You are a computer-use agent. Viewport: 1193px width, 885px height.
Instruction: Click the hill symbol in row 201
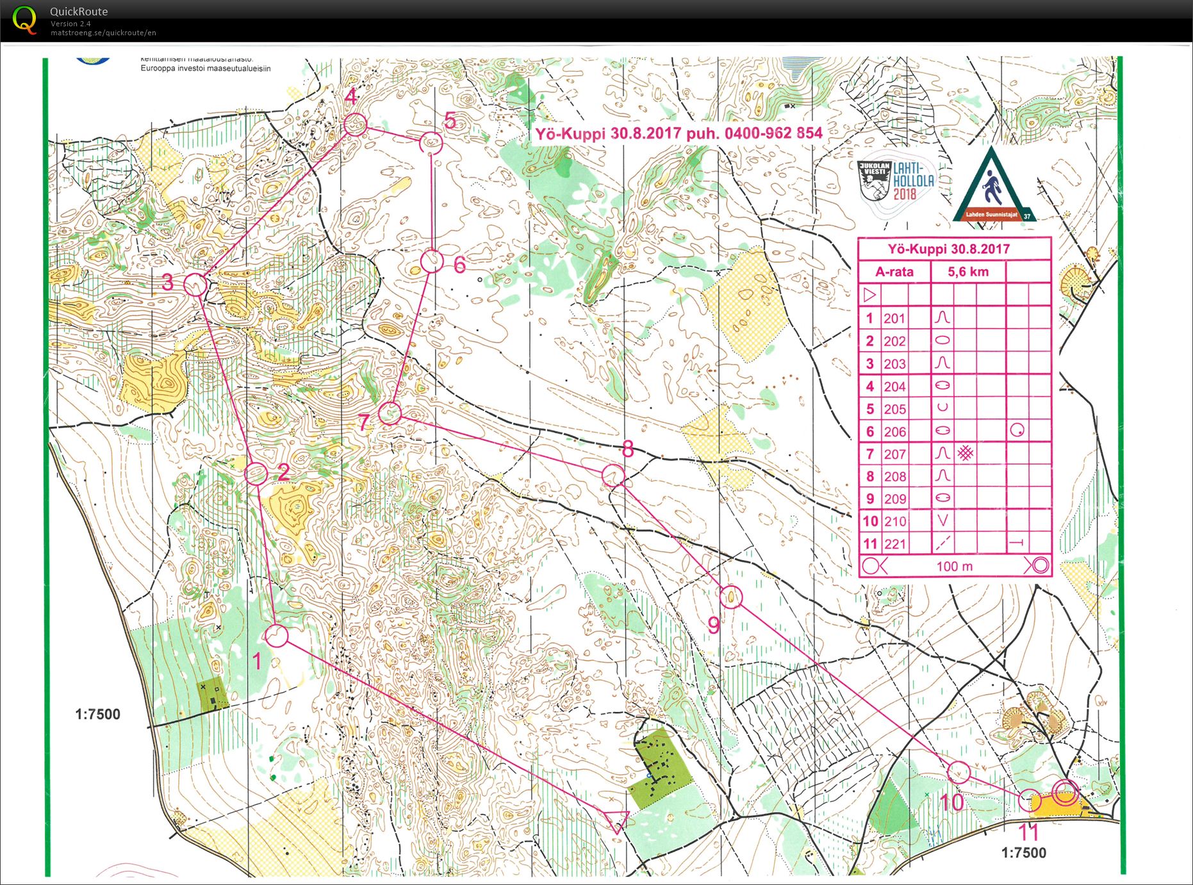pyautogui.click(x=942, y=317)
